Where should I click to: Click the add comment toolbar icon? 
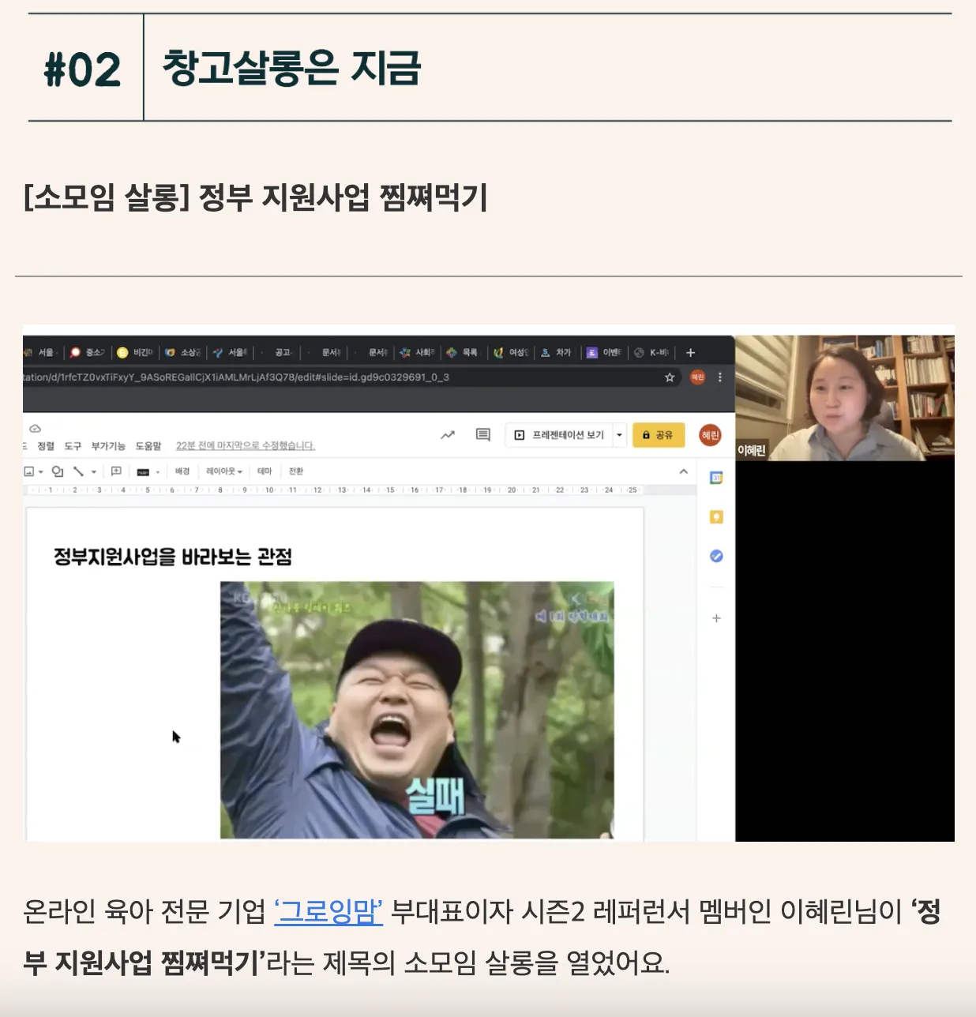coord(116,471)
